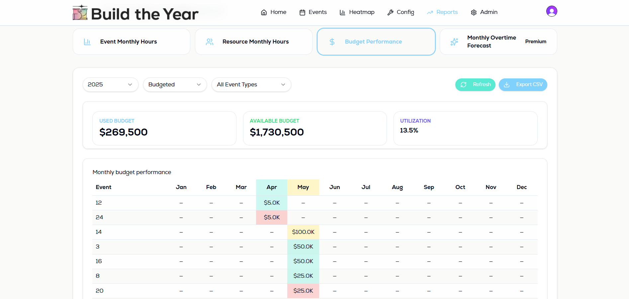Open Reports in the navigation bar

(x=442, y=12)
